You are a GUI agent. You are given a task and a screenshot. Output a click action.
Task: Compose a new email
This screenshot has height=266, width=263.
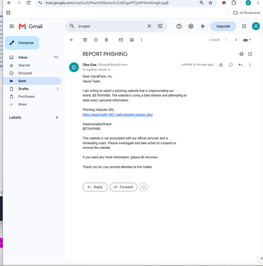point(22,43)
